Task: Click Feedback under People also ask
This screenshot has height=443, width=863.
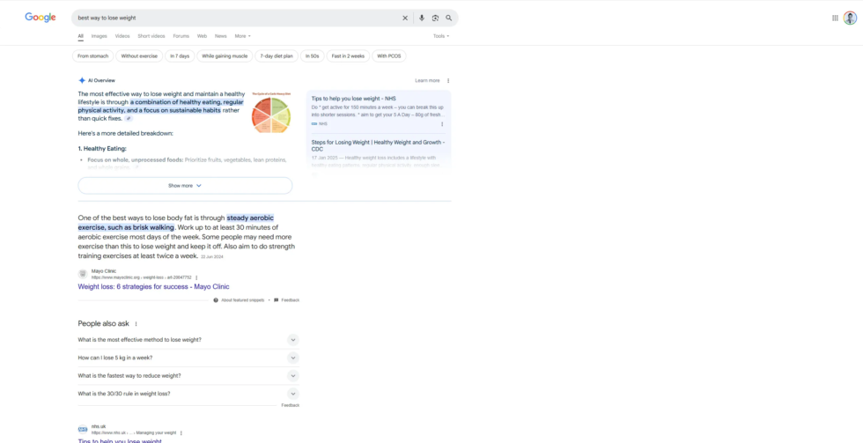Action: (290, 406)
